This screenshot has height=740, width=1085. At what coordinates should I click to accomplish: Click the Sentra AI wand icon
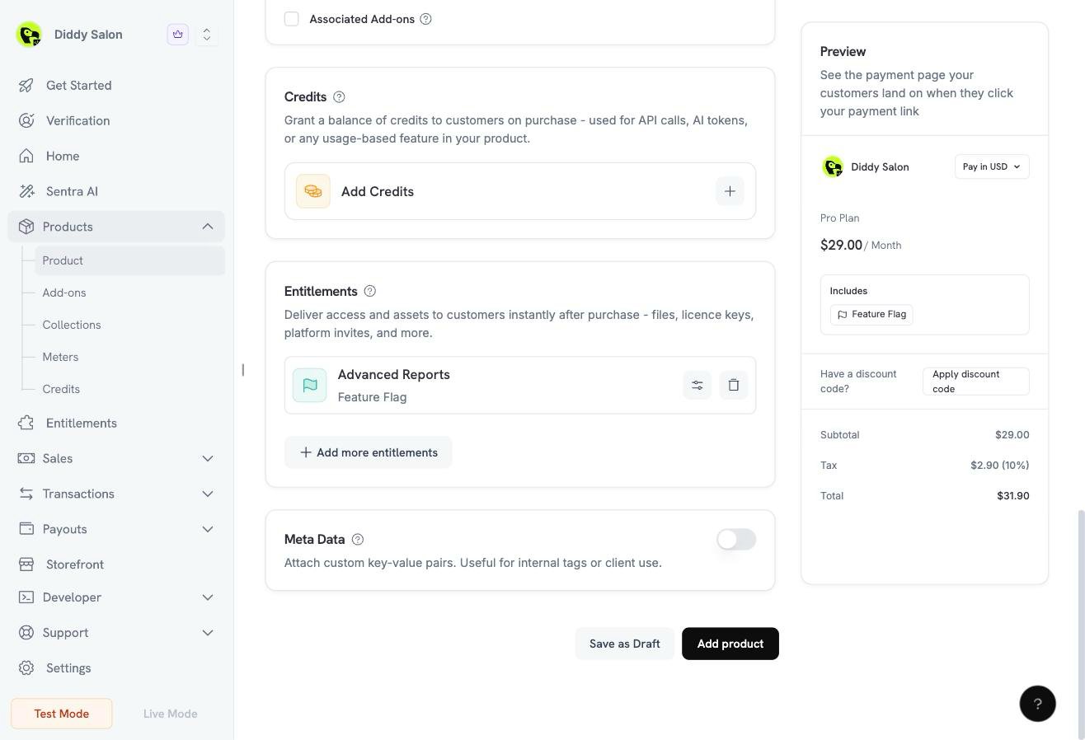[x=26, y=192]
